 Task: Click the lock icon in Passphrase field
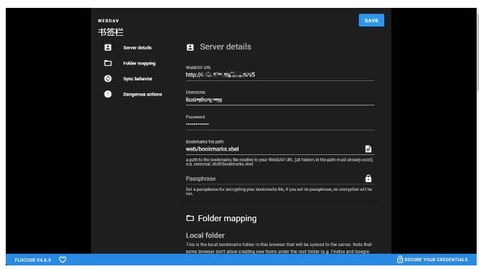click(x=368, y=179)
